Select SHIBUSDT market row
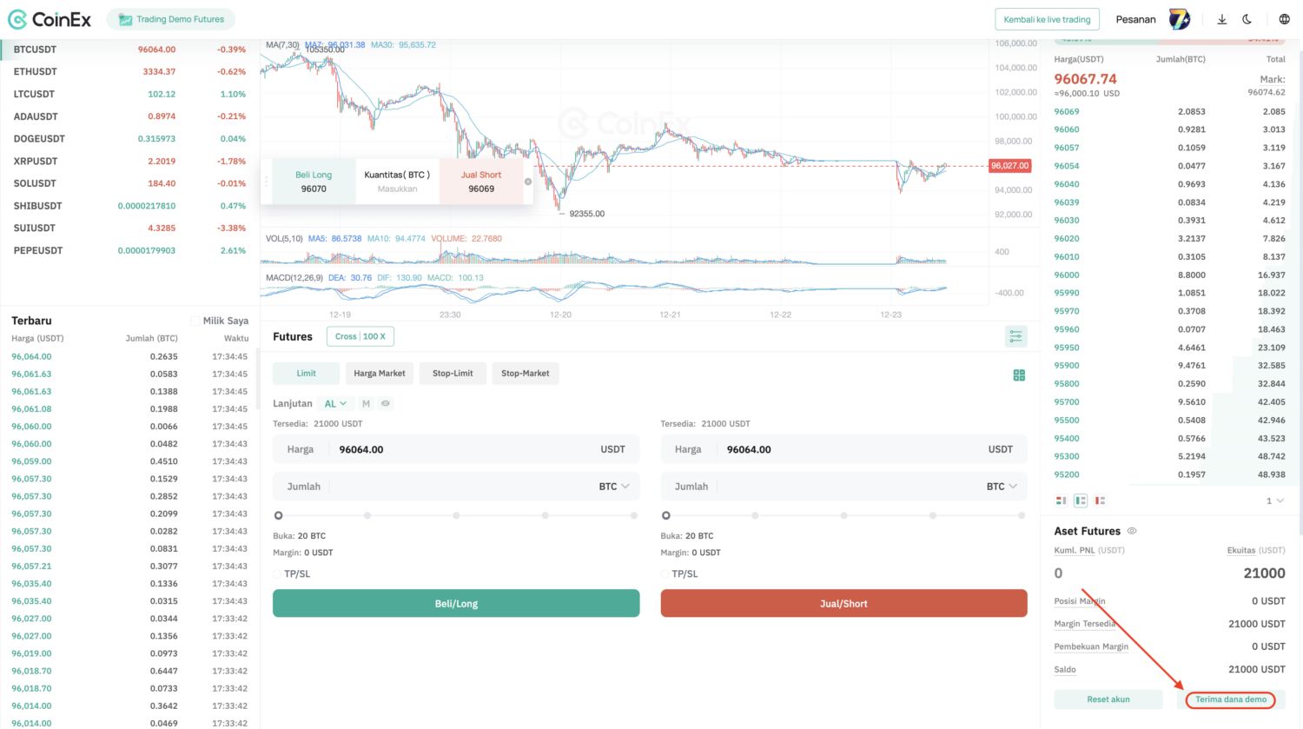1303x729 pixels. [x=129, y=206]
